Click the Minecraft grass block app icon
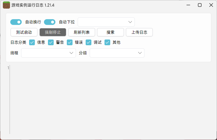Viewport: 217px width, 140px height. [x=6, y=5]
